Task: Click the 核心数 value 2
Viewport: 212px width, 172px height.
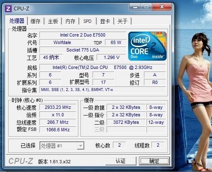Action: pos(119,145)
